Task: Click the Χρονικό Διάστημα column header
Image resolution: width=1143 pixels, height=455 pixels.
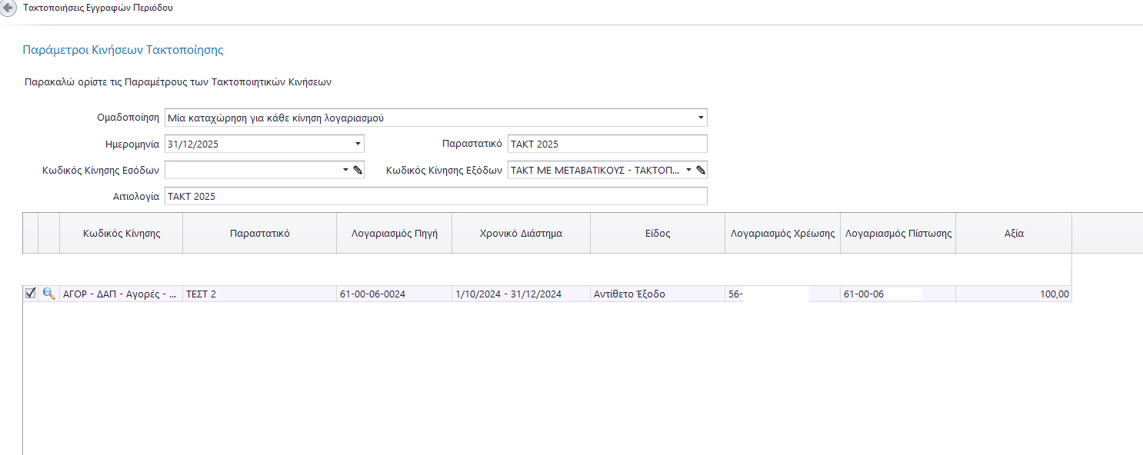Action: click(521, 234)
